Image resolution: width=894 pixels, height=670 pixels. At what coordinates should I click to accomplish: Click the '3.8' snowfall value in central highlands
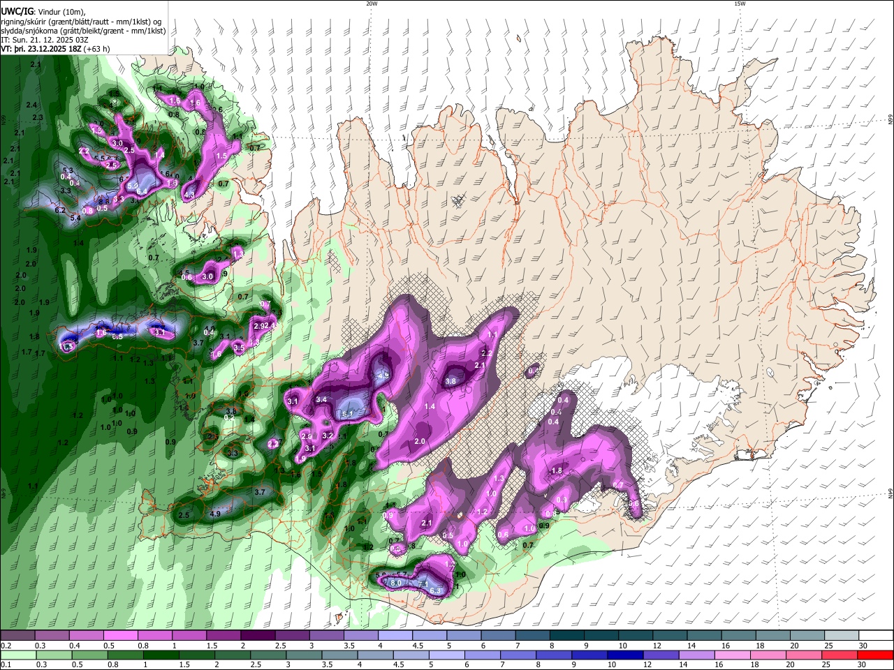450,381
